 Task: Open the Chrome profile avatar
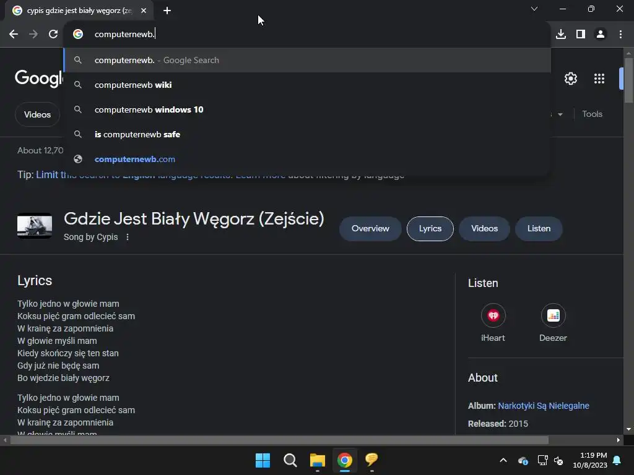pos(601,35)
